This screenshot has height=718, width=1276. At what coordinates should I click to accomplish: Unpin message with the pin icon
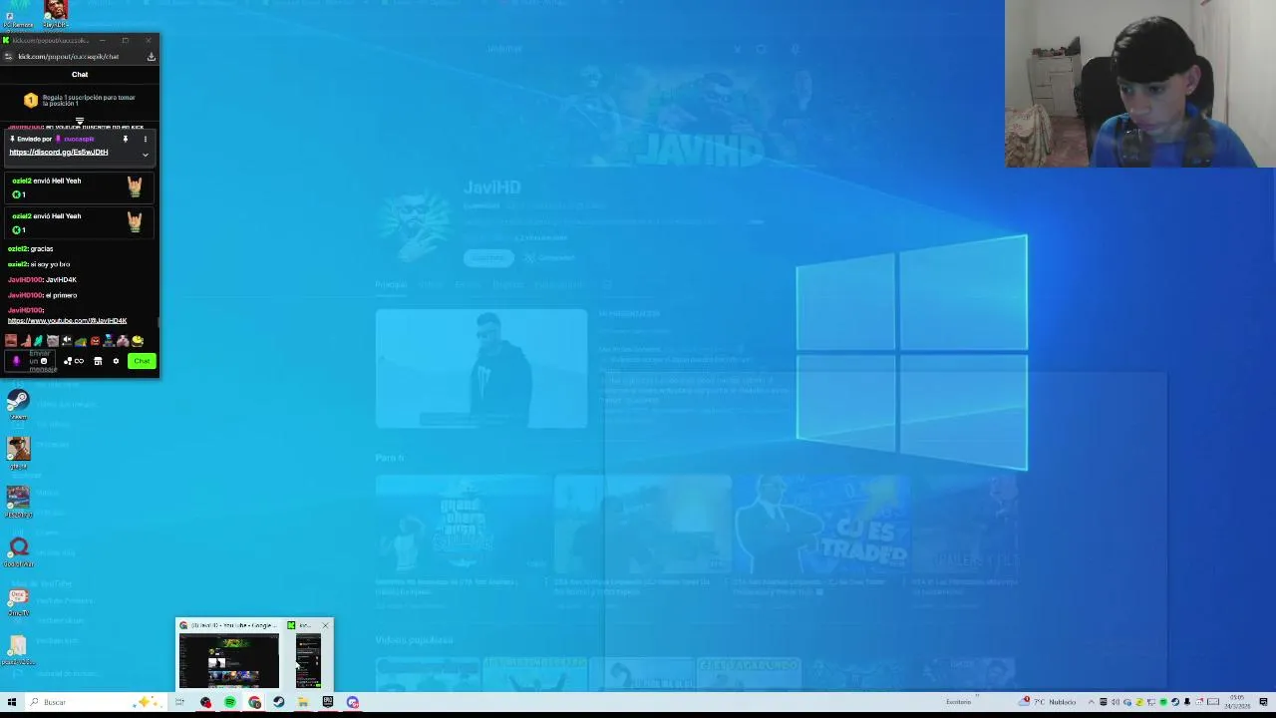click(126, 139)
